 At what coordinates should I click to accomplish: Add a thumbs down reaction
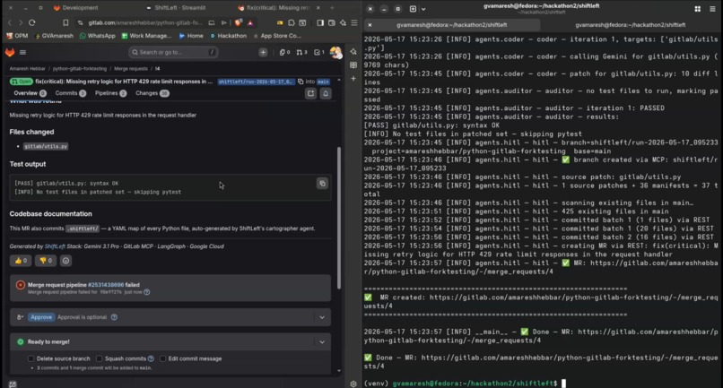click(45, 261)
